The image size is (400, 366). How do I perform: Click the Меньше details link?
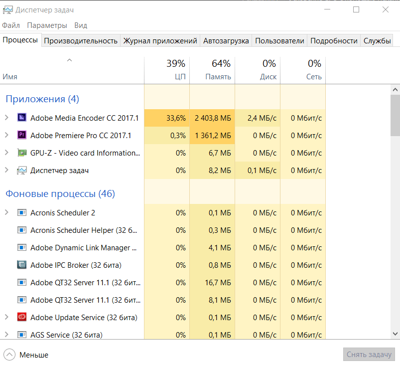tap(34, 355)
